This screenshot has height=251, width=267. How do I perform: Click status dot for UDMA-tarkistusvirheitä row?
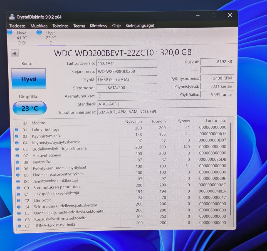[19, 226]
